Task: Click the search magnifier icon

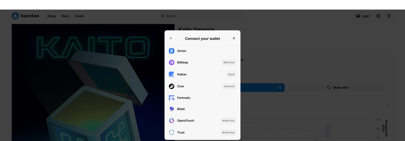Action: (163, 16)
